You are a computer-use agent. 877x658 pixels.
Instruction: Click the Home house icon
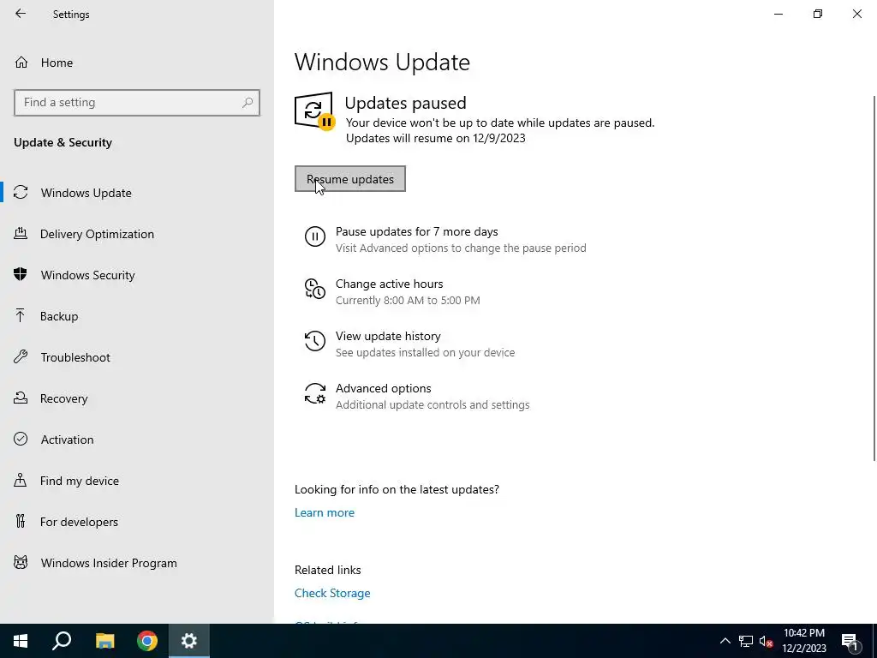click(x=21, y=62)
